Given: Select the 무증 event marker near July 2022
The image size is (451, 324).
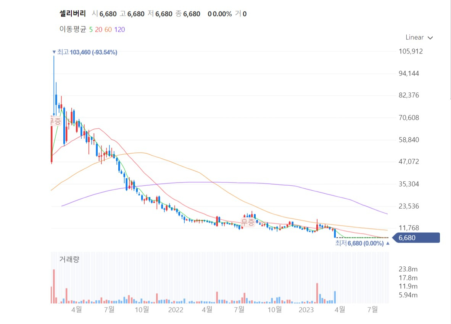Looking at the screenshot, I should pyautogui.click(x=248, y=222).
